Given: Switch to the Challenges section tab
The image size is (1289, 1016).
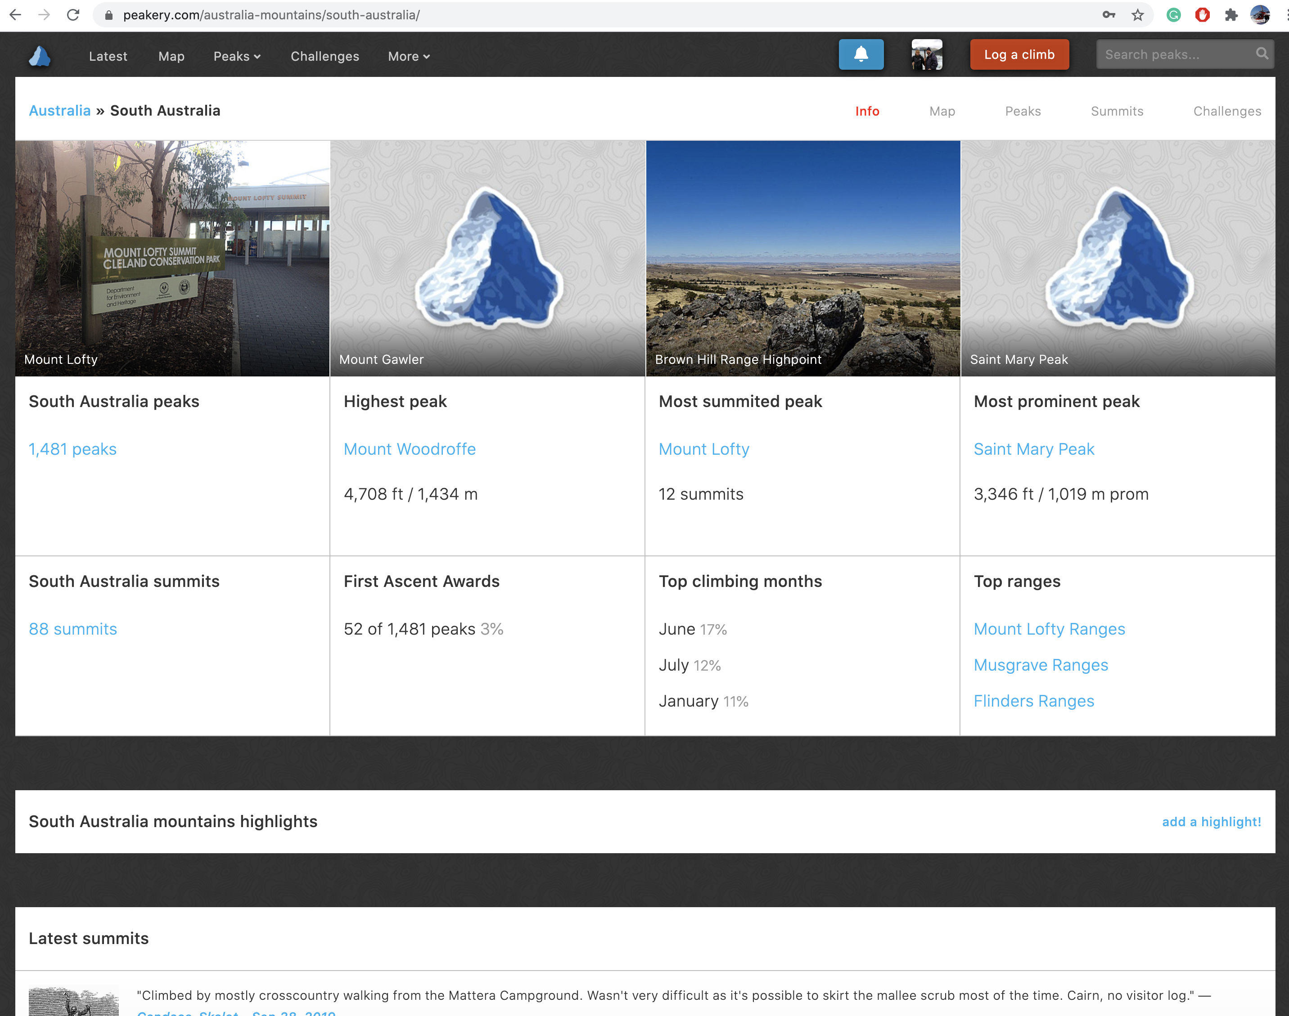Looking at the screenshot, I should pos(1226,111).
